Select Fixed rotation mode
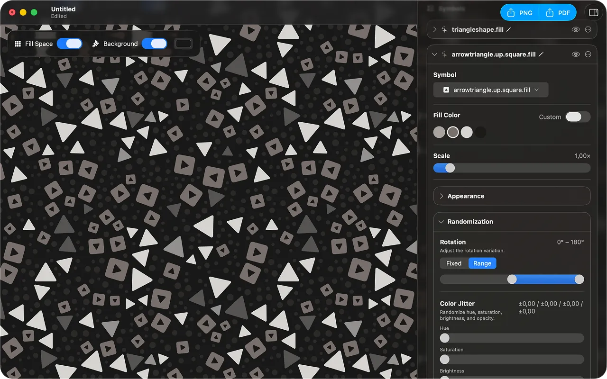The height and width of the screenshot is (379, 607). (453, 263)
